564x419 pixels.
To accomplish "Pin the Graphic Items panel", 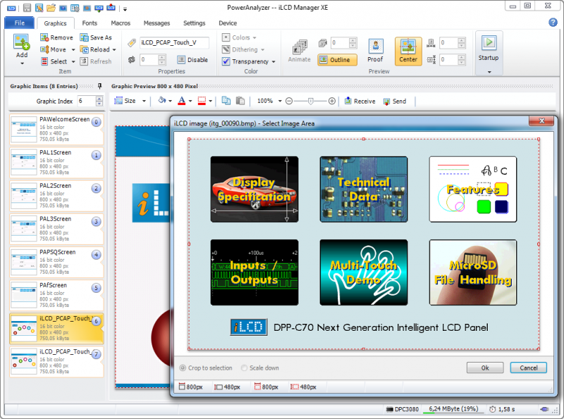I will pyautogui.click(x=99, y=86).
